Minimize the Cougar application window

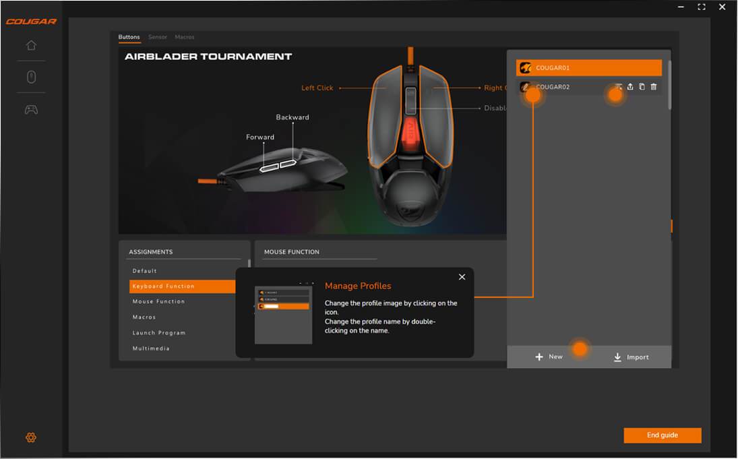(681, 7)
